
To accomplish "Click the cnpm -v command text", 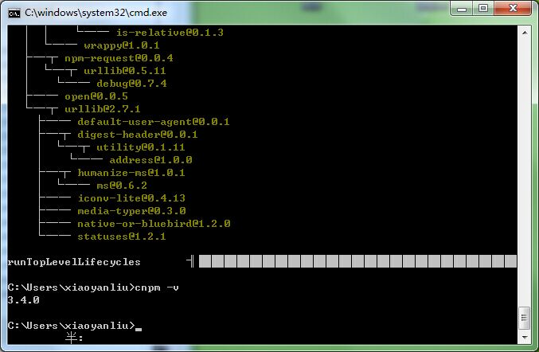I will (x=157, y=287).
